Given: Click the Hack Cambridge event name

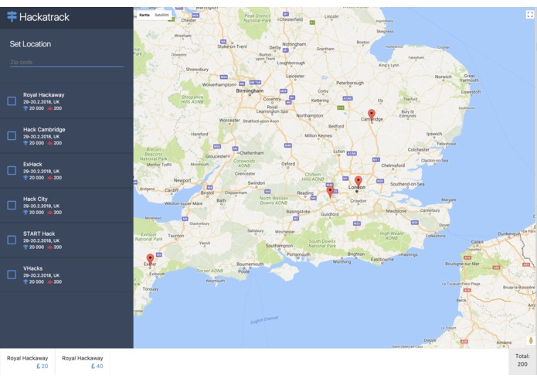Looking at the screenshot, I should click(x=44, y=129).
